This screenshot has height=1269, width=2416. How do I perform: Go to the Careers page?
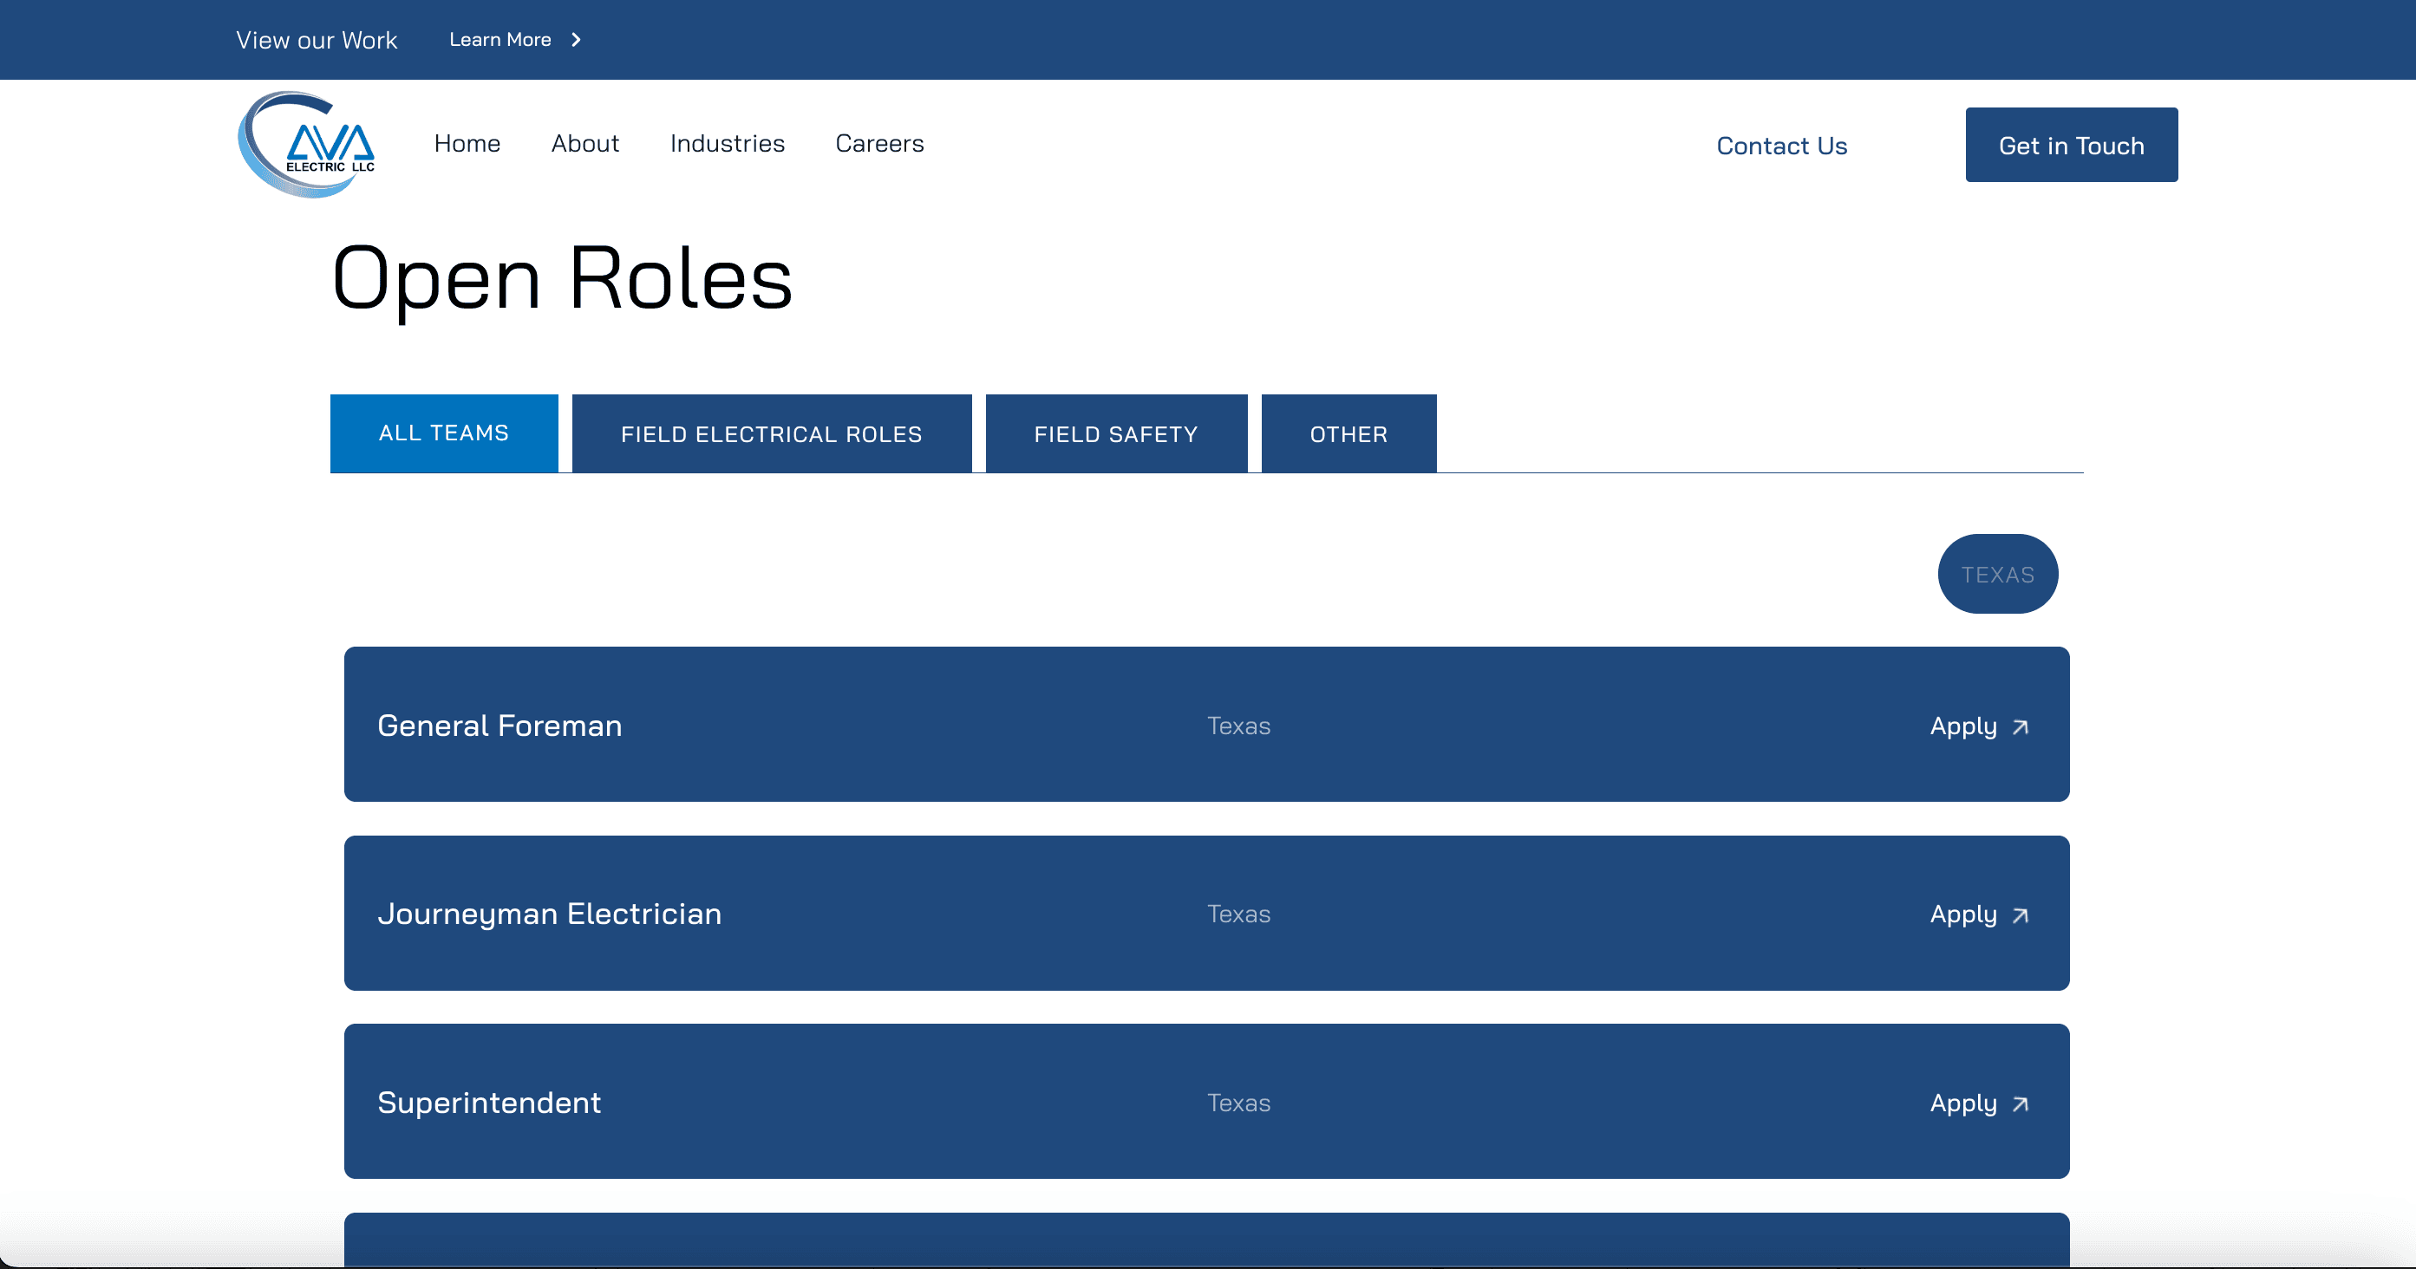click(878, 143)
